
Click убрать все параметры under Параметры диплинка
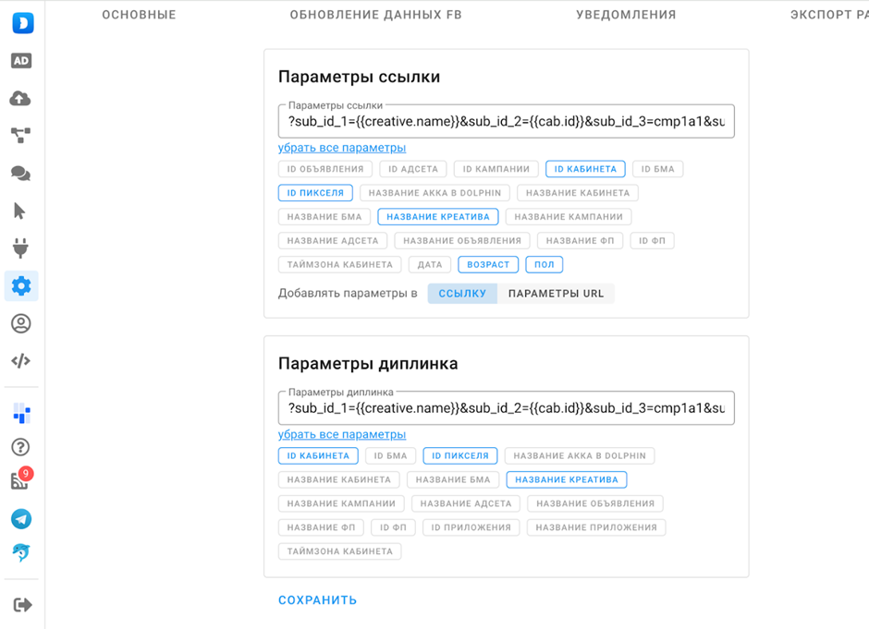(x=342, y=434)
